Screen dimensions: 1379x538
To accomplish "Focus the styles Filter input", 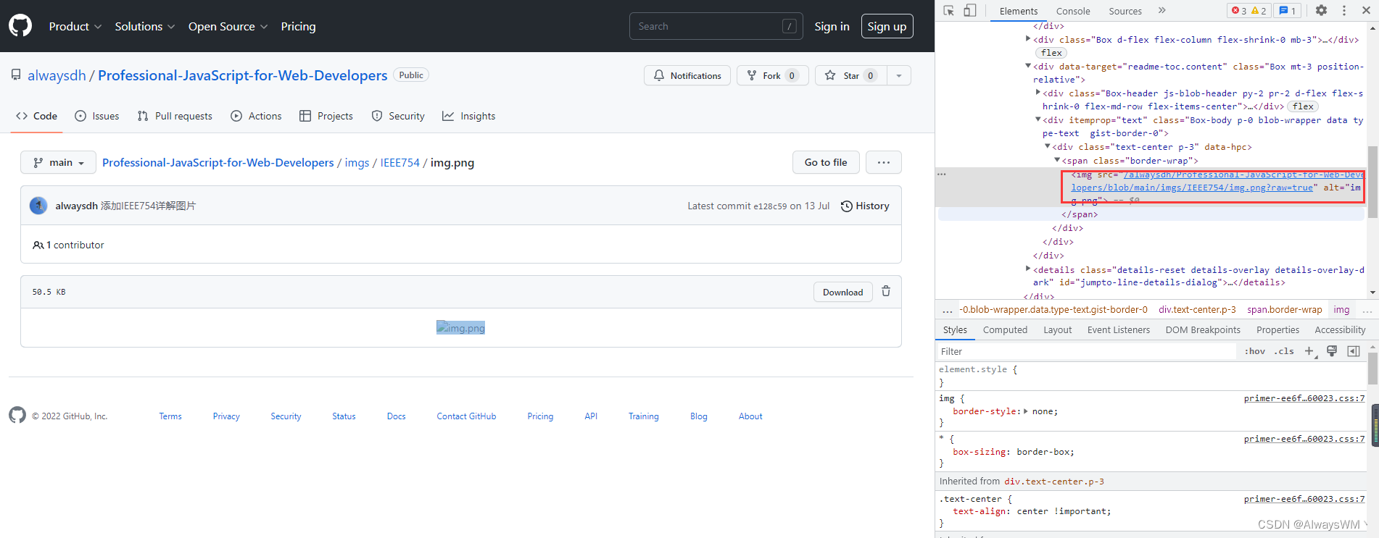I will (x=1086, y=351).
